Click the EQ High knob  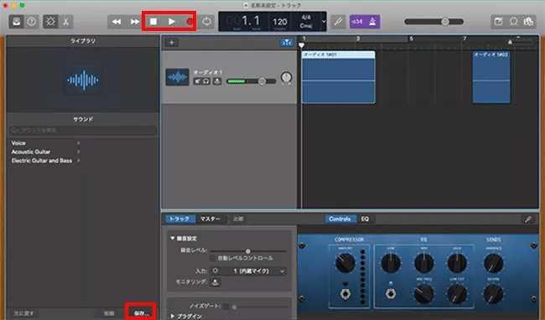(457, 263)
